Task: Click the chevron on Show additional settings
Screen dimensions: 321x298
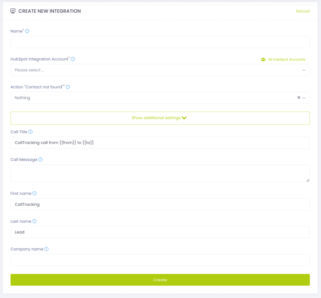Action: (184, 118)
